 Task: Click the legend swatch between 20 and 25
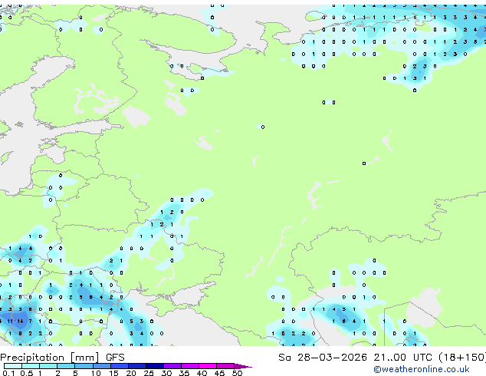coord(137,366)
